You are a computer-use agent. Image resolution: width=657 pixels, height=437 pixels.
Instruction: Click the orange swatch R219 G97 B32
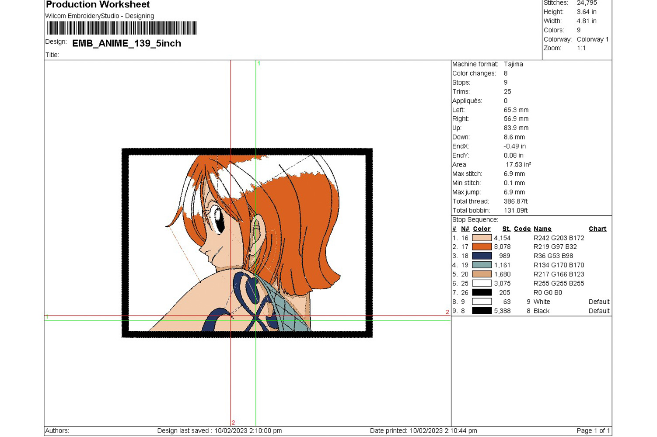(x=482, y=247)
